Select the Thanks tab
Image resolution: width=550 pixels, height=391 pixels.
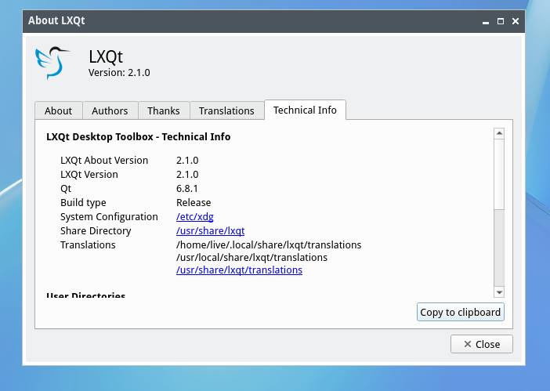[x=164, y=110]
